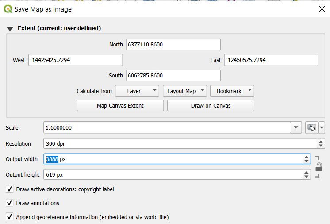Close the Save Map as Image dialog

[322, 9]
